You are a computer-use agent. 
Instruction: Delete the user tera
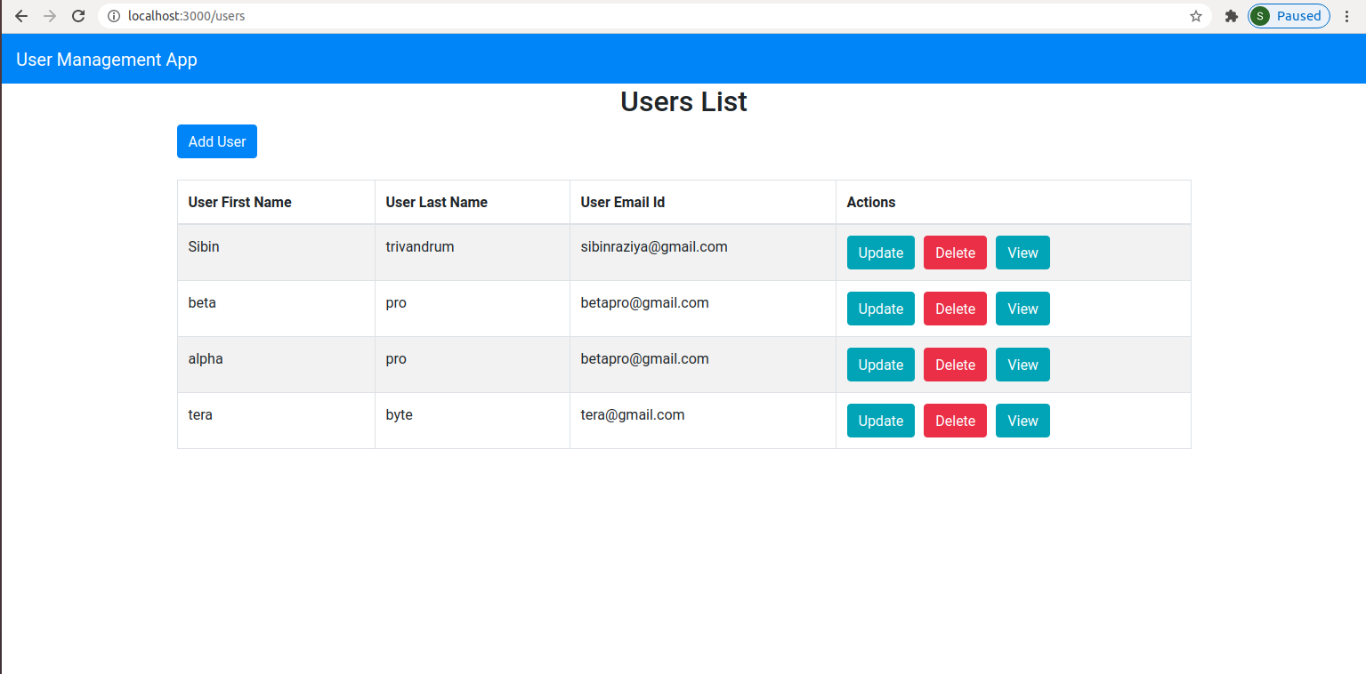click(955, 421)
